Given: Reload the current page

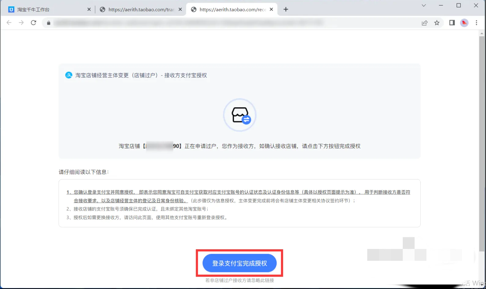Looking at the screenshot, I should (x=33, y=22).
